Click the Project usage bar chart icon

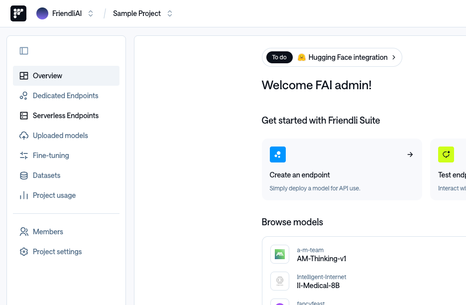point(24,195)
